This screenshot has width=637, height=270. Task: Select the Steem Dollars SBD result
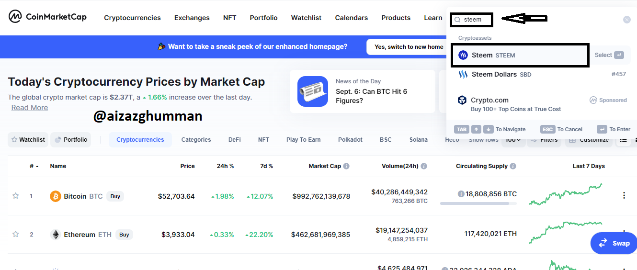542,74
